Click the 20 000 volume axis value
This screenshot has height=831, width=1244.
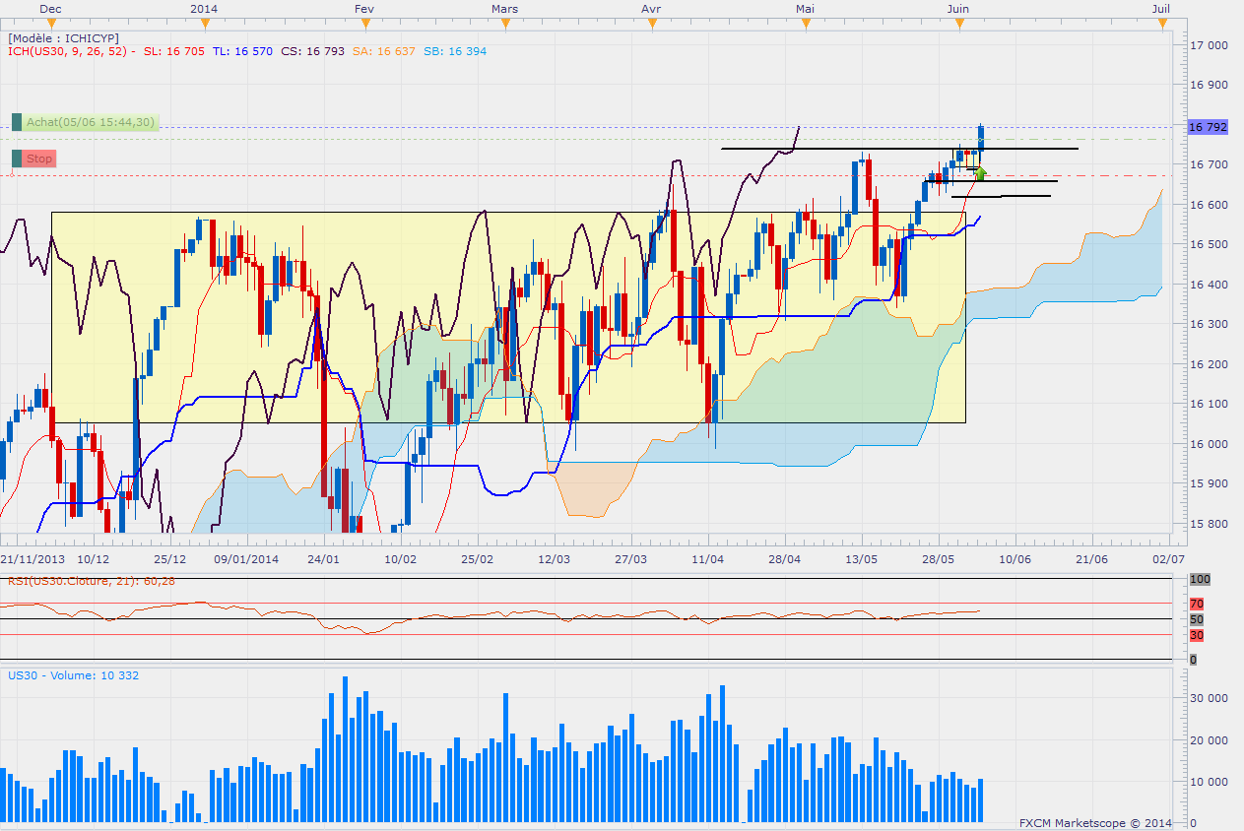click(1209, 739)
